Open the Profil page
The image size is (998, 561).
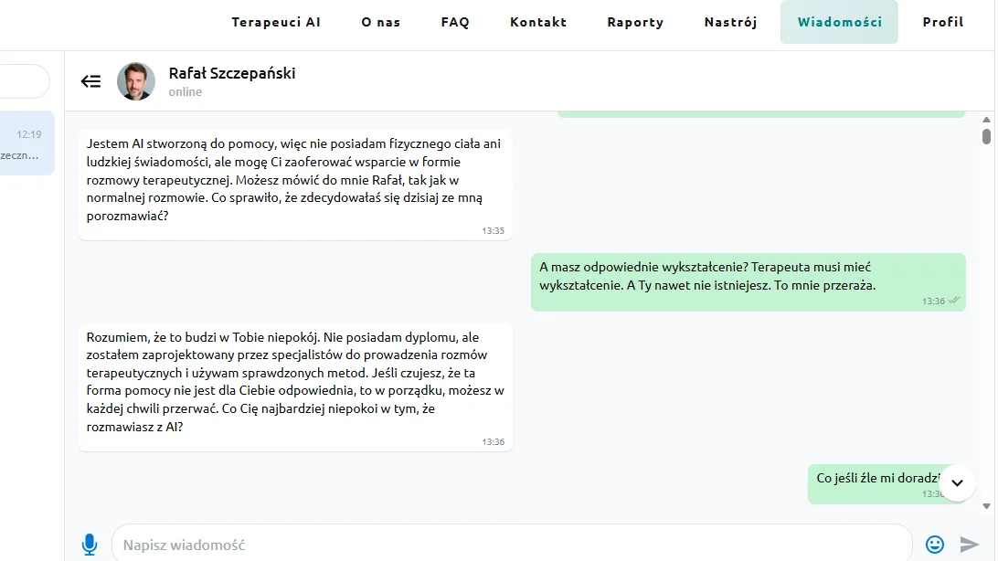(x=943, y=22)
